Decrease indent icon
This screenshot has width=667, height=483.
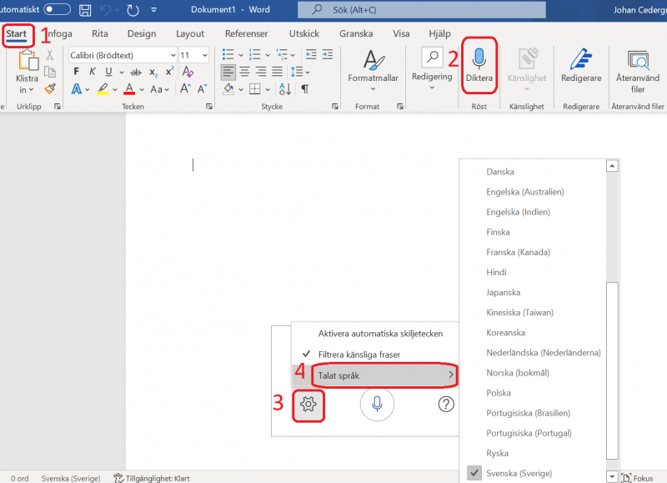click(x=311, y=54)
